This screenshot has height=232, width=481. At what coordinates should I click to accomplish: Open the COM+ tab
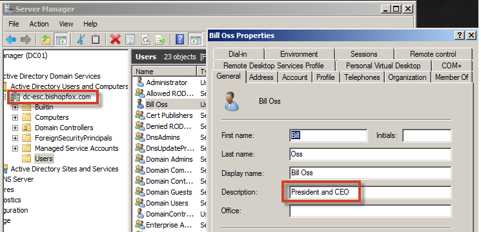coord(451,66)
